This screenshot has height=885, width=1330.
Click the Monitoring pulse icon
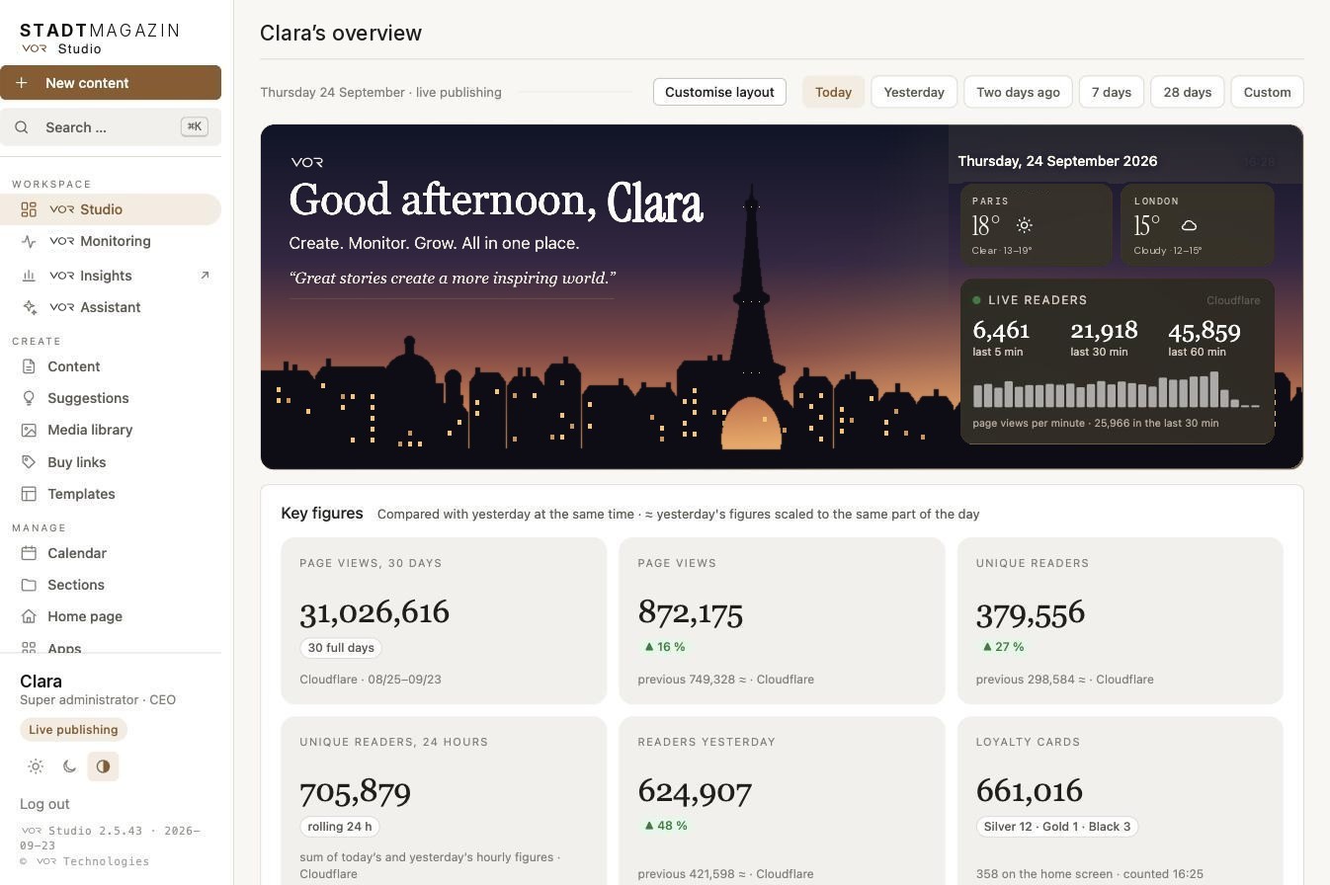pyautogui.click(x=29, y=241)
